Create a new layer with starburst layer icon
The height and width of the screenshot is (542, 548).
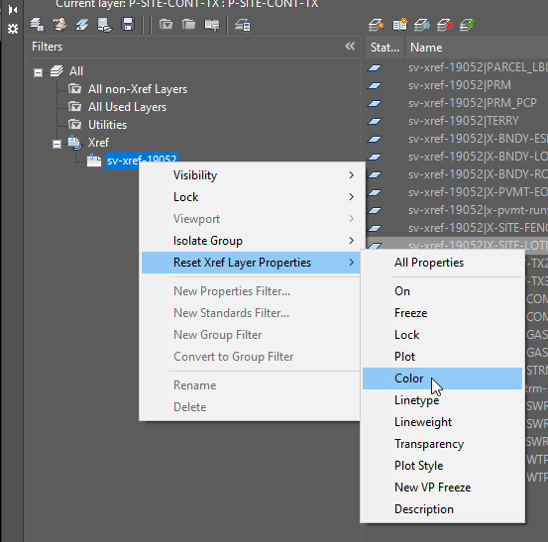(376, 25)
